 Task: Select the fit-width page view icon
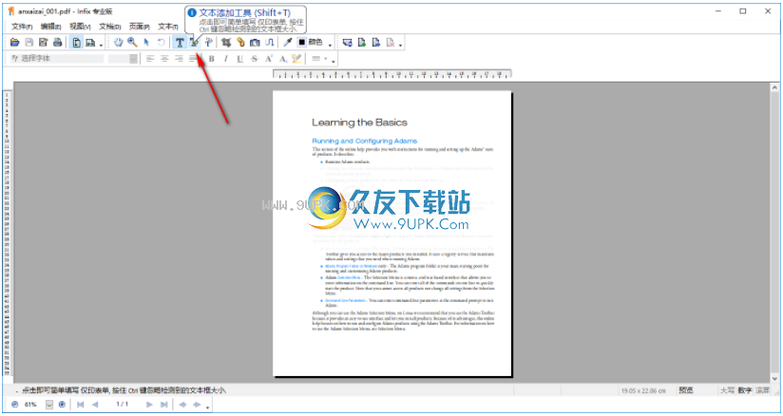click(90, 43)
